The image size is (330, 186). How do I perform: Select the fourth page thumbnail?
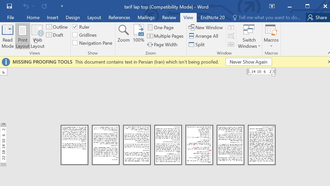pos(168,145)
